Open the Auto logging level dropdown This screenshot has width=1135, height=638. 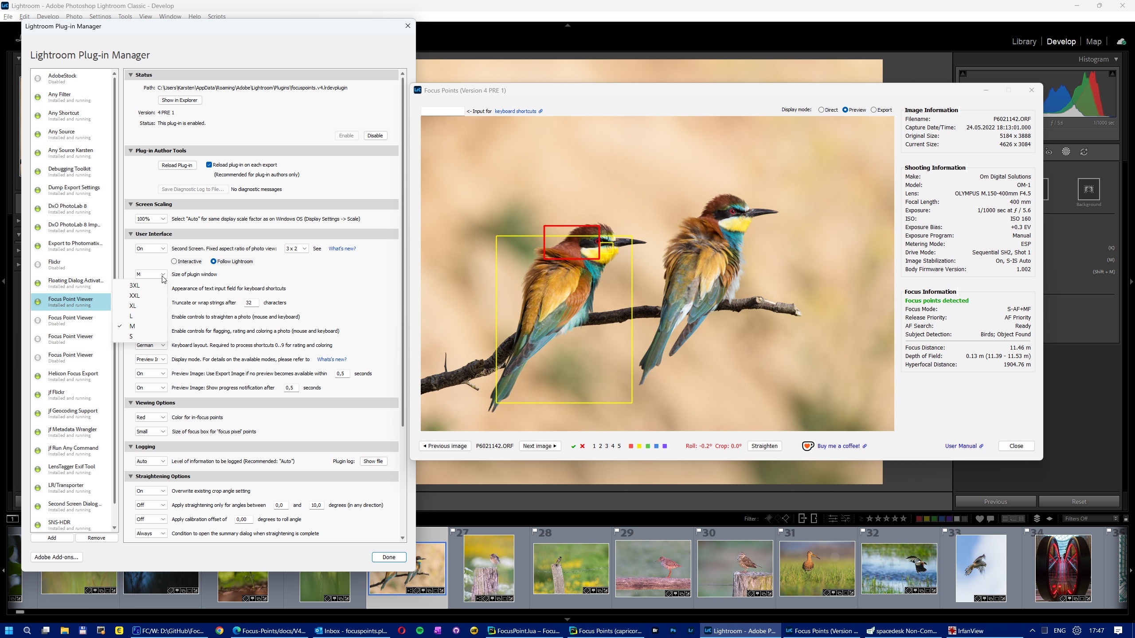pyautogui.click(x=151, y=461)
